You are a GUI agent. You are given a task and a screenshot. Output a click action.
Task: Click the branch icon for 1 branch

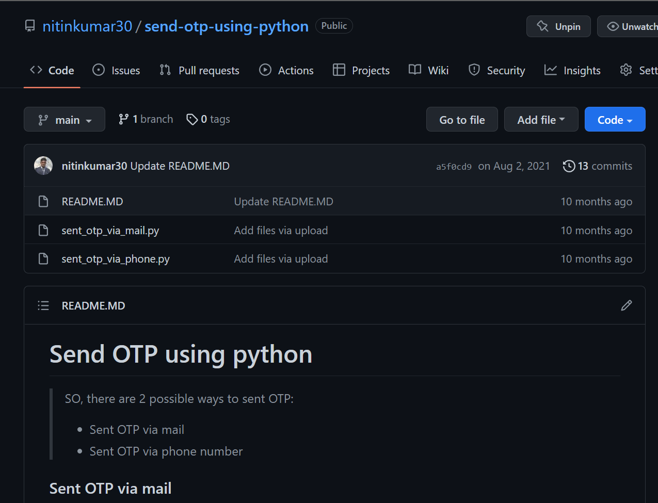(x=123, y=120)
